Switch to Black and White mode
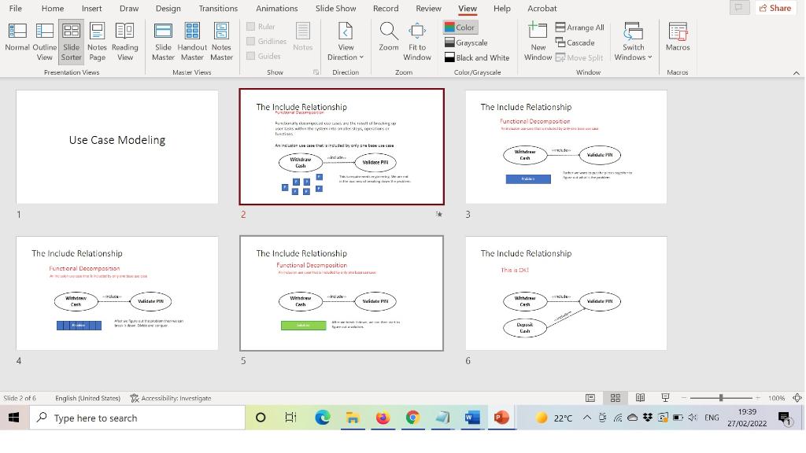The height and width of the screenshot is (453, 806). click(x=476, y=57)
